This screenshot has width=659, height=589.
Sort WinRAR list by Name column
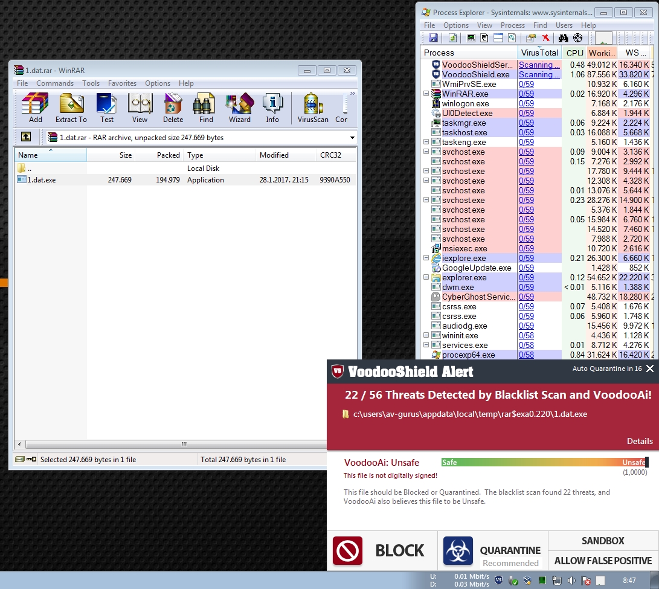(50, 155)
